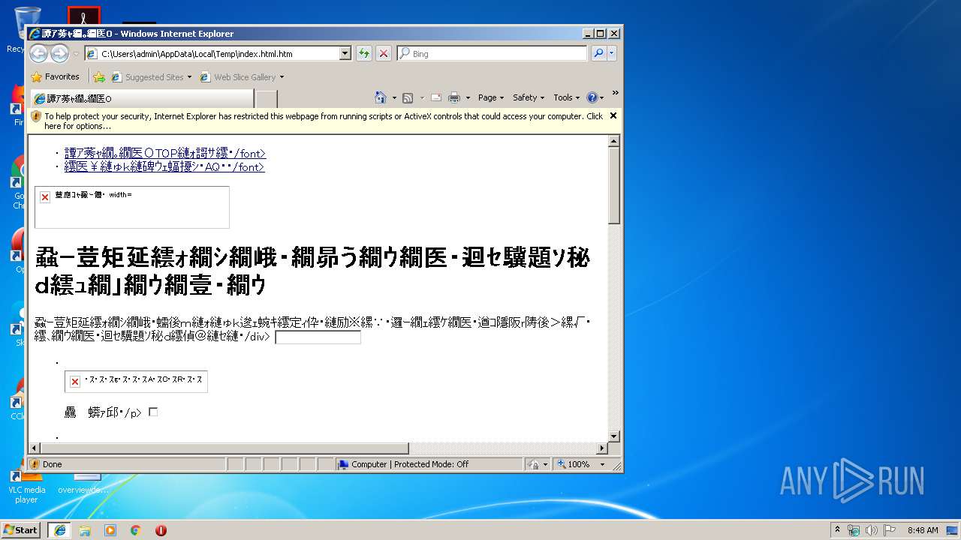The width and height of the screenshot is (961, 540).
Task: Click vertical scrollbar down arrow
Action: pyautogui.click(x=614, y=436)
